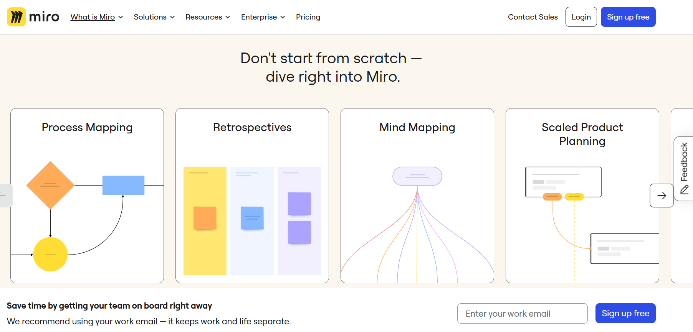
Task: Go to the Pricing page
Action: point(308,17)
